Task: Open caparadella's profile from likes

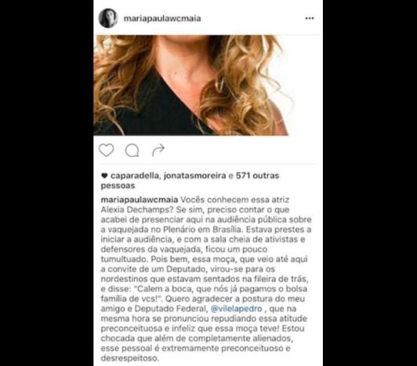Action: tap(135, 176)
